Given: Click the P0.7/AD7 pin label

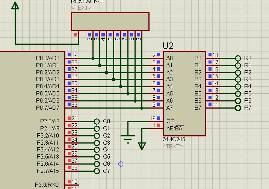Looking at the screenshot, I should tap(48, 108).
